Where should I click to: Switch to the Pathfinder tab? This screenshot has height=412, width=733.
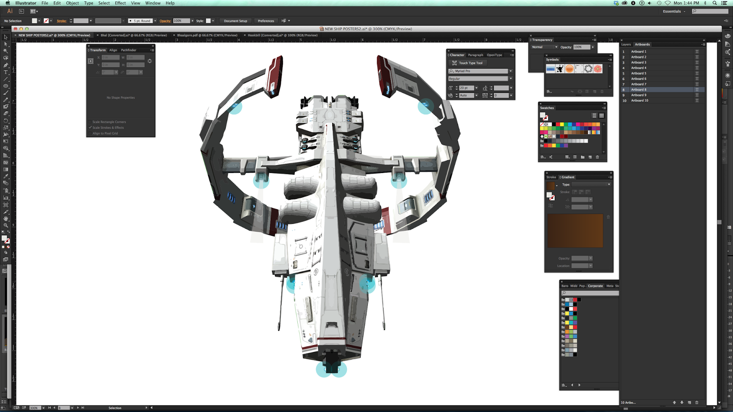[129, 50]
